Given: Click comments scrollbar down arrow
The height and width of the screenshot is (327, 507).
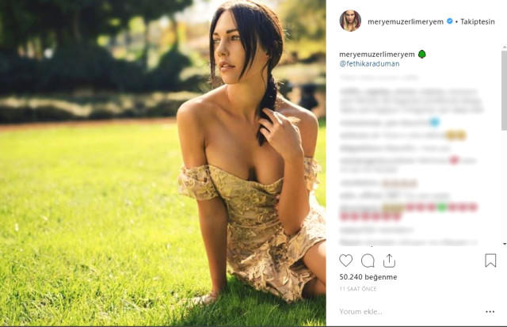Looking at the screenshot, I should coord(505,244).
